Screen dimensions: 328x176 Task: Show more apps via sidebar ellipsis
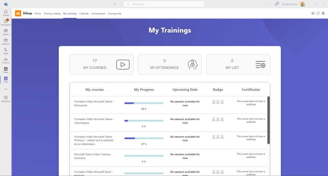6,89
